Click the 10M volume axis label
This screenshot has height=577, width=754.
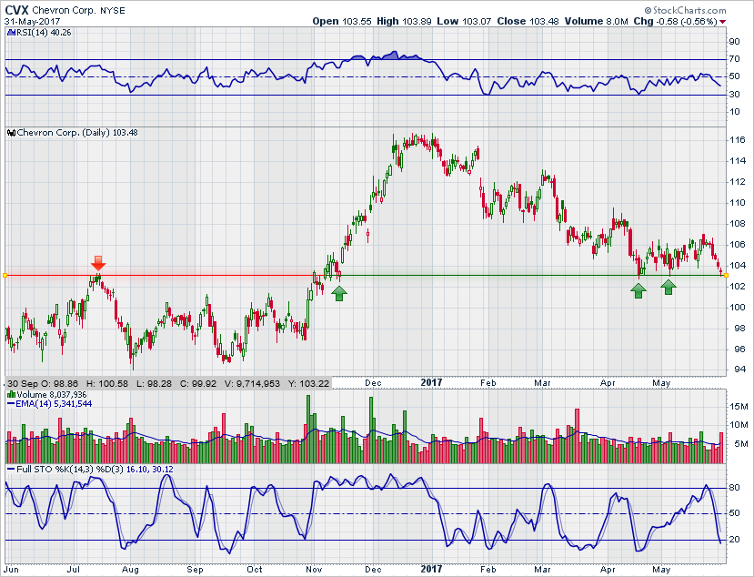(739, 425)
